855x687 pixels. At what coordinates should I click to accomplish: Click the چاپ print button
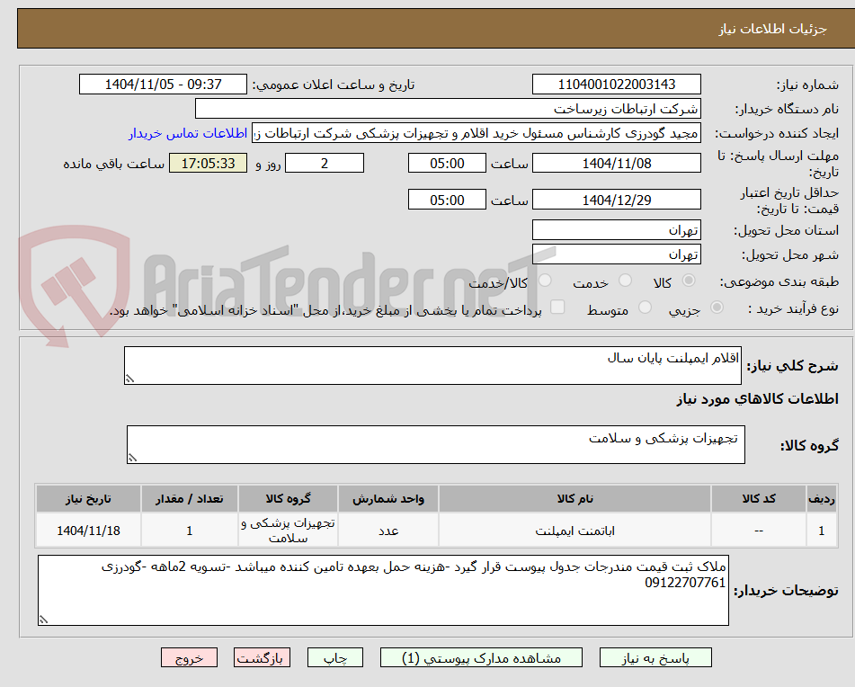click(334, 657)
